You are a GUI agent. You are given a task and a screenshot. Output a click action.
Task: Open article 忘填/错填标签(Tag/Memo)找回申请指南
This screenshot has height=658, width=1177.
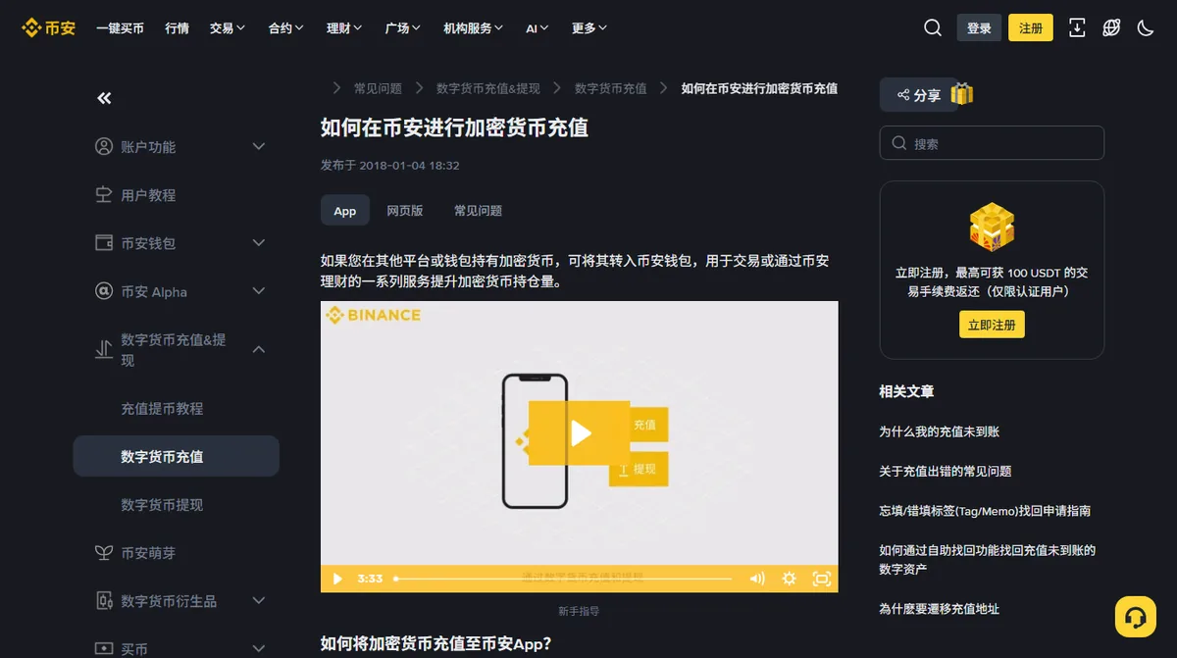point(985,511)
